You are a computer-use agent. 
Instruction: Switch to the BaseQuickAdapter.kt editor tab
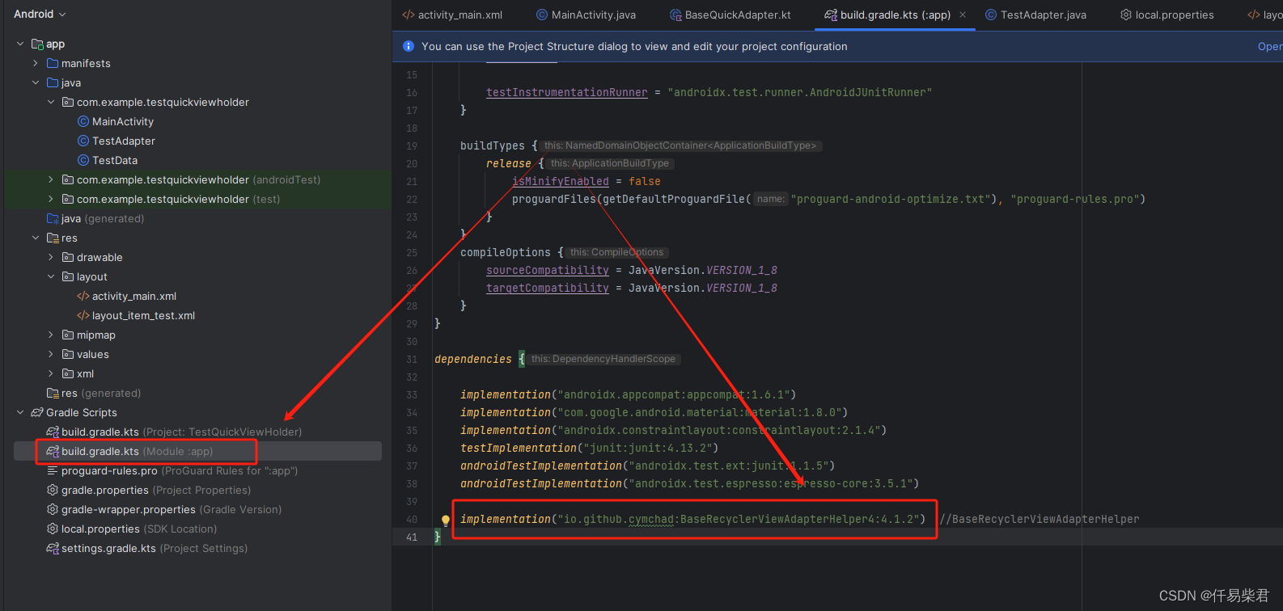(x=730, y=15)
